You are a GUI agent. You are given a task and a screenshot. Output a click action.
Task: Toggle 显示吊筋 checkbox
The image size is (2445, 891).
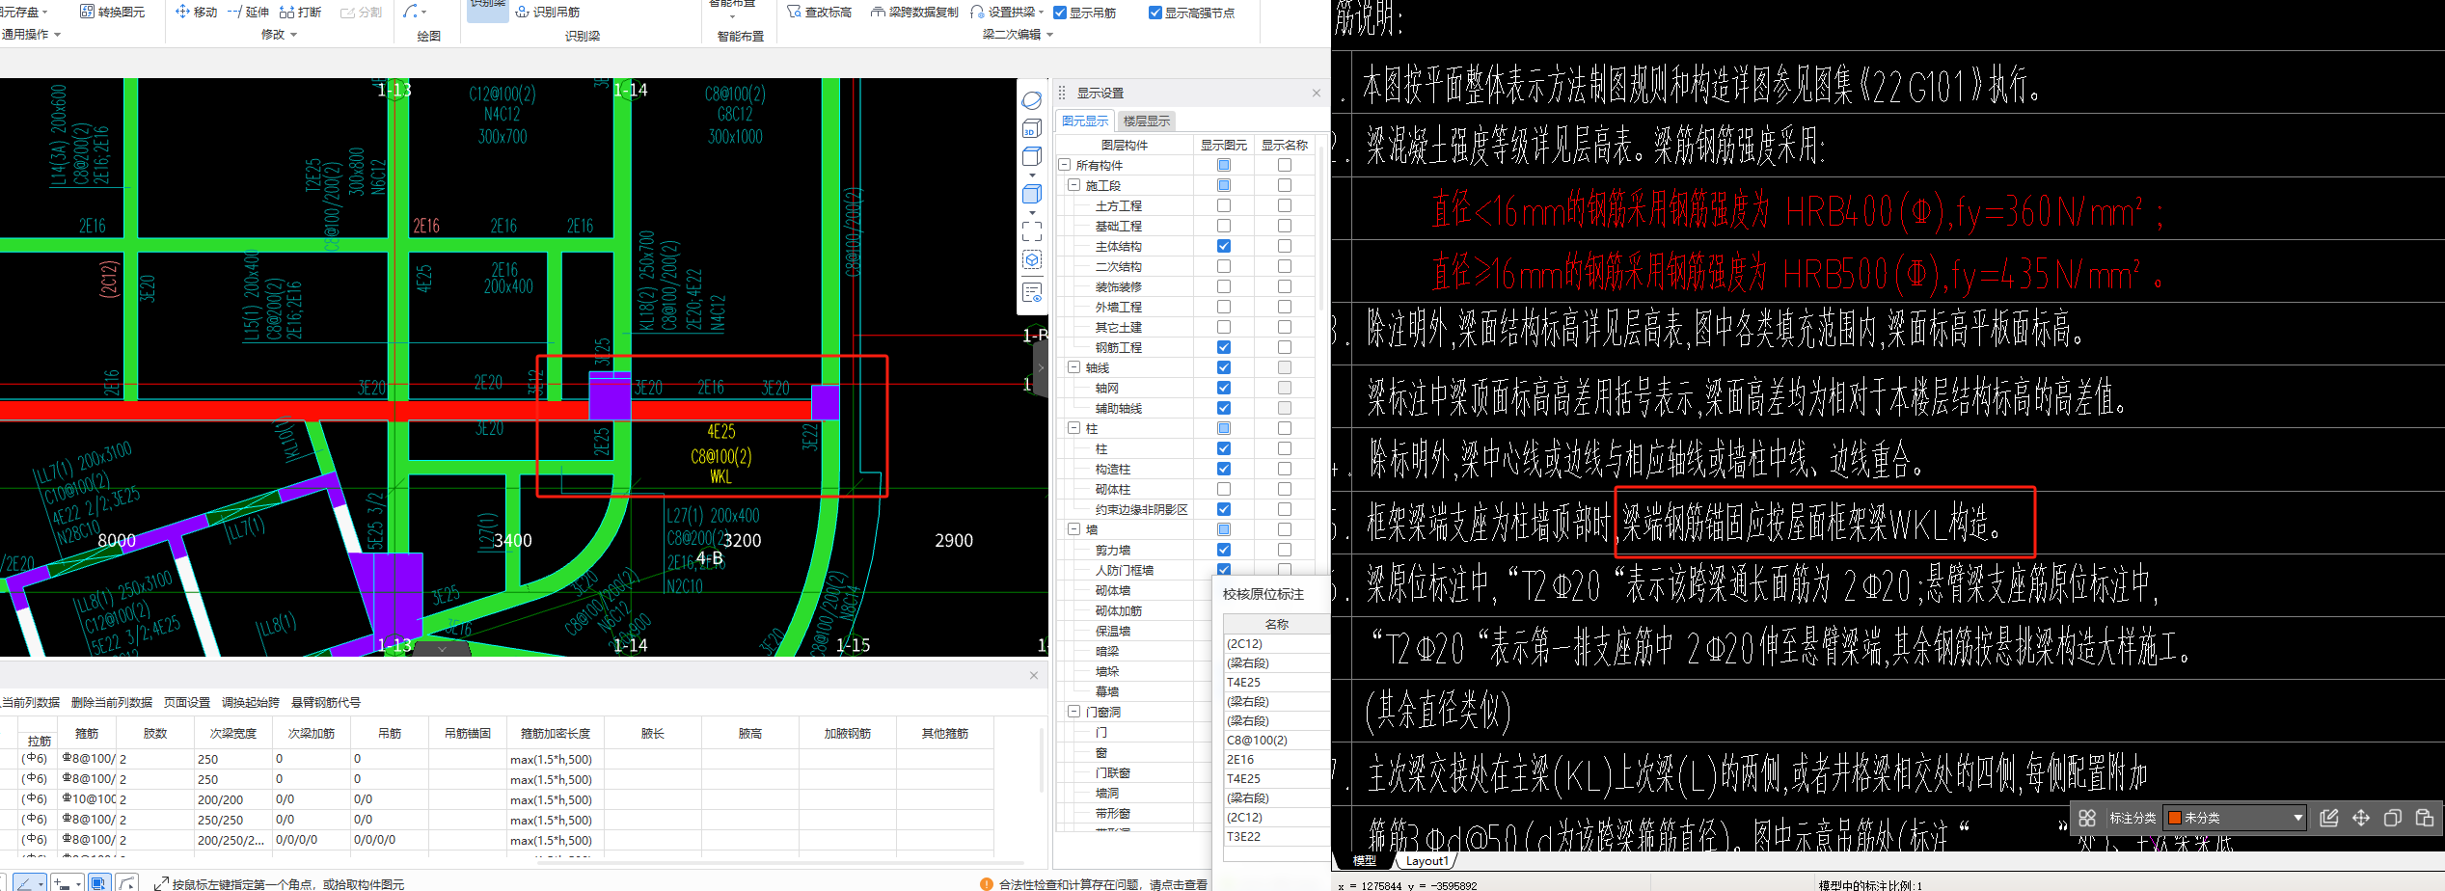point(1060,13)
